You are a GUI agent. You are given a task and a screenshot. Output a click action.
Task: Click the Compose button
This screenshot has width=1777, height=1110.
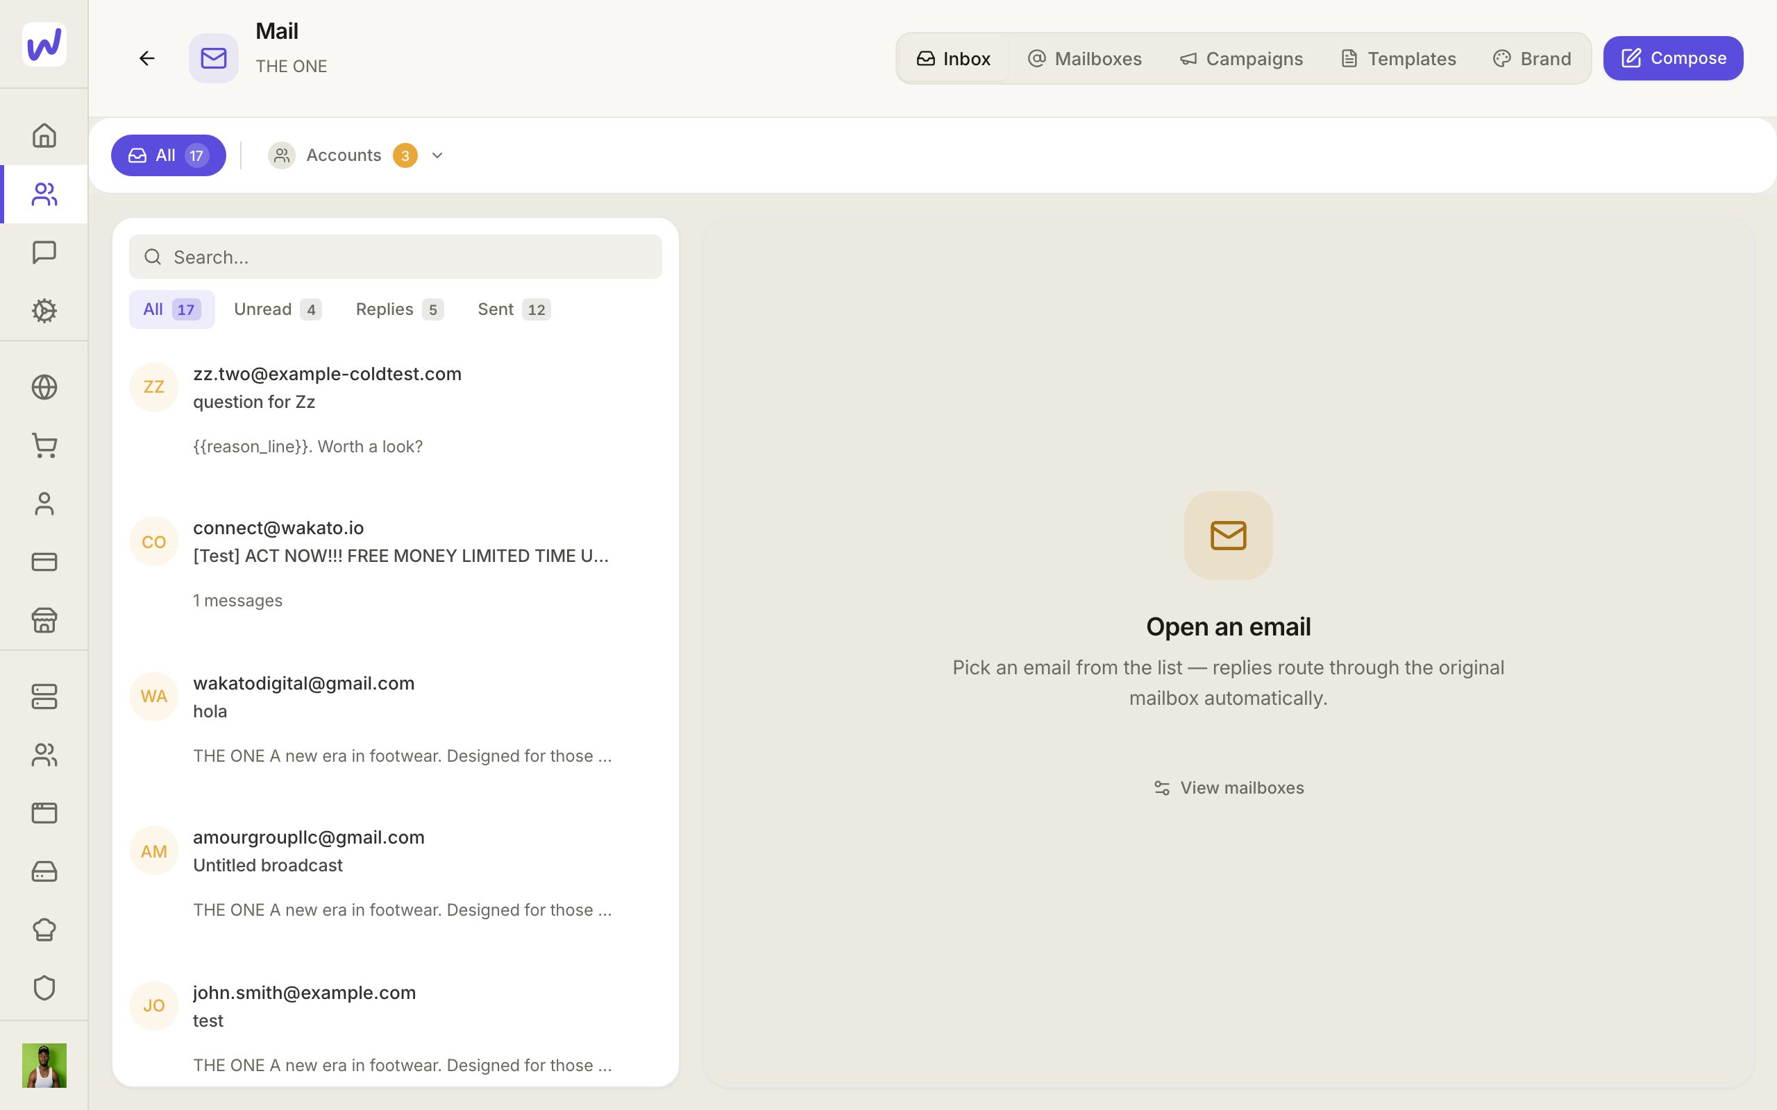point(1673,58)
